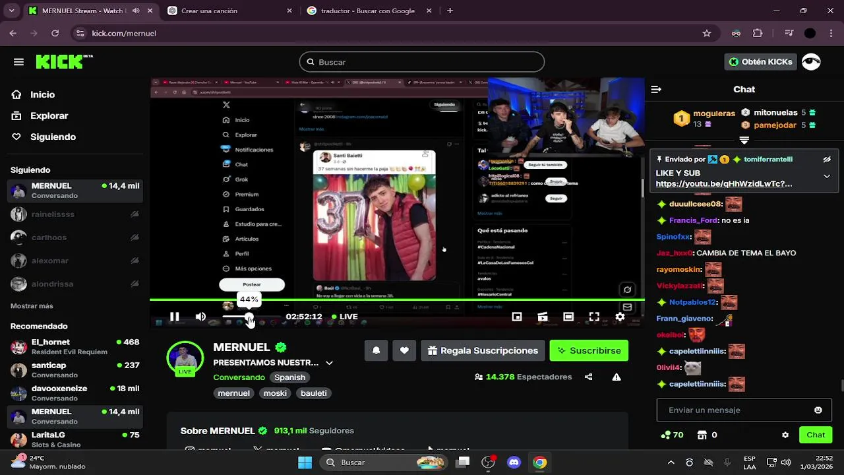View channel points balance 70
The height and width of the screenshot is (475, 844).
point(672,435)
